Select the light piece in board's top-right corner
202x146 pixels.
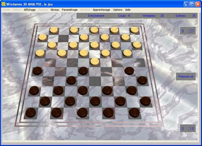click(x=135, y=30)
